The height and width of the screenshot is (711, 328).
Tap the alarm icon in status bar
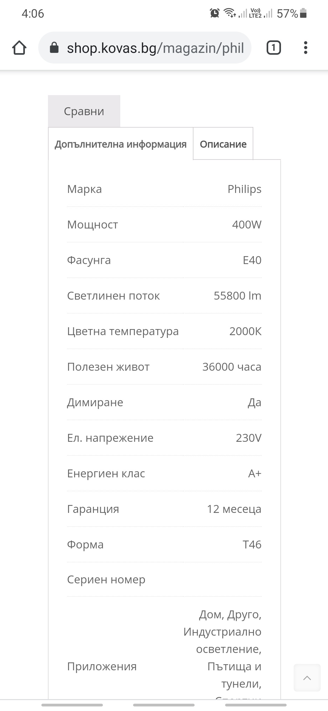click(x=214, y=13)
